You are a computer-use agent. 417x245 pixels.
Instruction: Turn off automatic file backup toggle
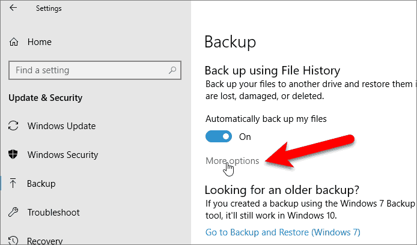[219, 136]
